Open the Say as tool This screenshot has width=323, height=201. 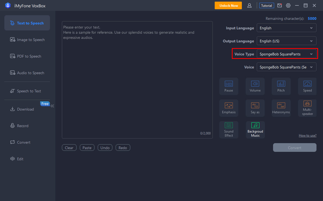pyautogui.click(x=255, y=108)
